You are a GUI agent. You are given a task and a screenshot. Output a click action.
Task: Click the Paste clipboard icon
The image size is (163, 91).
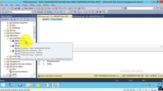[56, 8]
